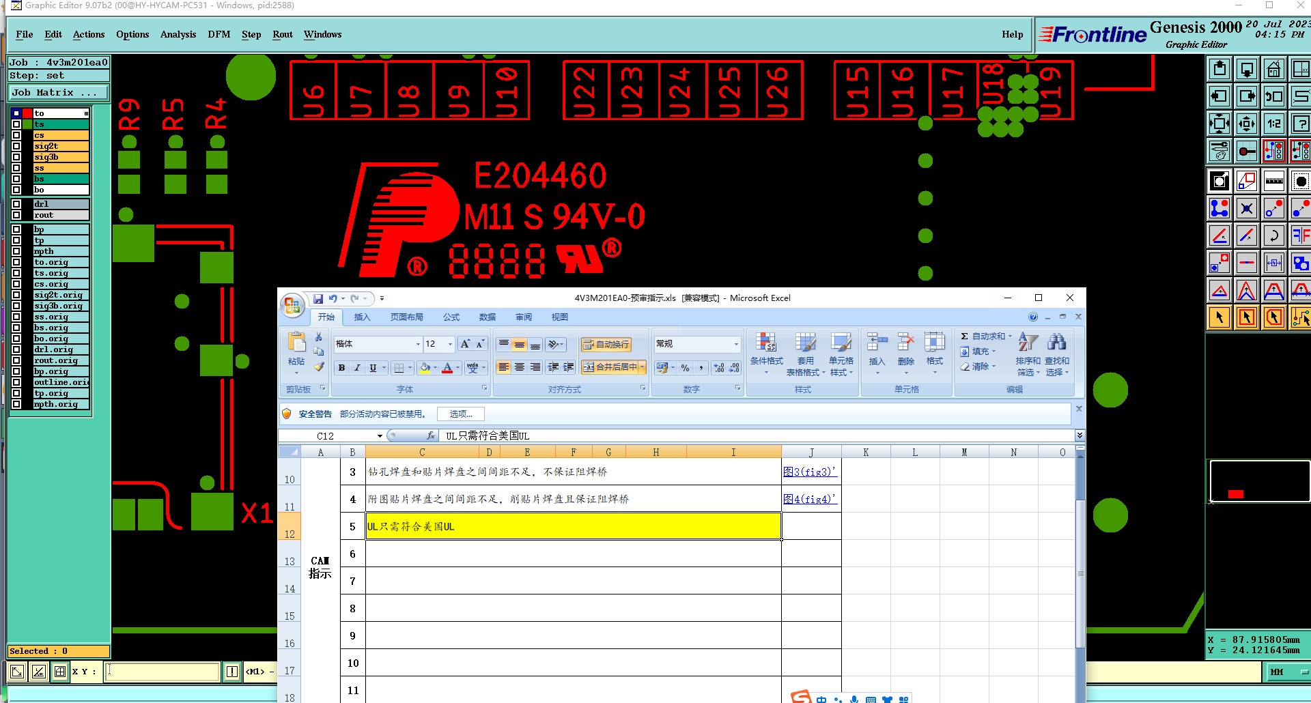Click the Increase Font Size icon
Viewport: 1311px width, 703px height.
click(465, 344)
